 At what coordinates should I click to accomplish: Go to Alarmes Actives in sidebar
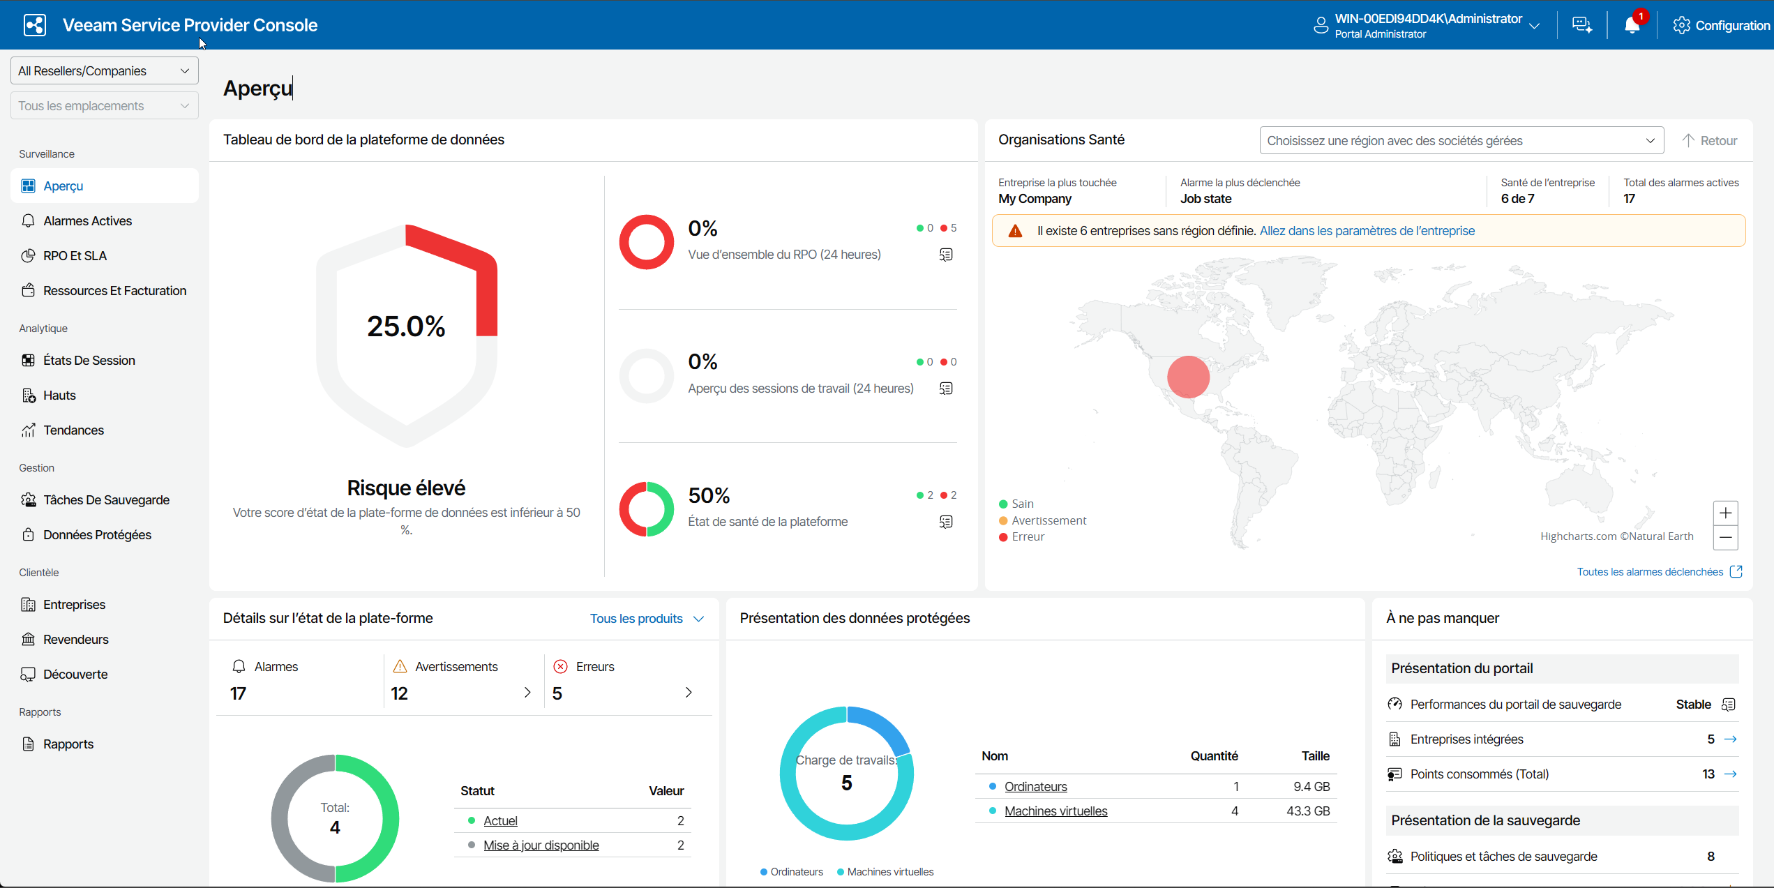(87, 221)
